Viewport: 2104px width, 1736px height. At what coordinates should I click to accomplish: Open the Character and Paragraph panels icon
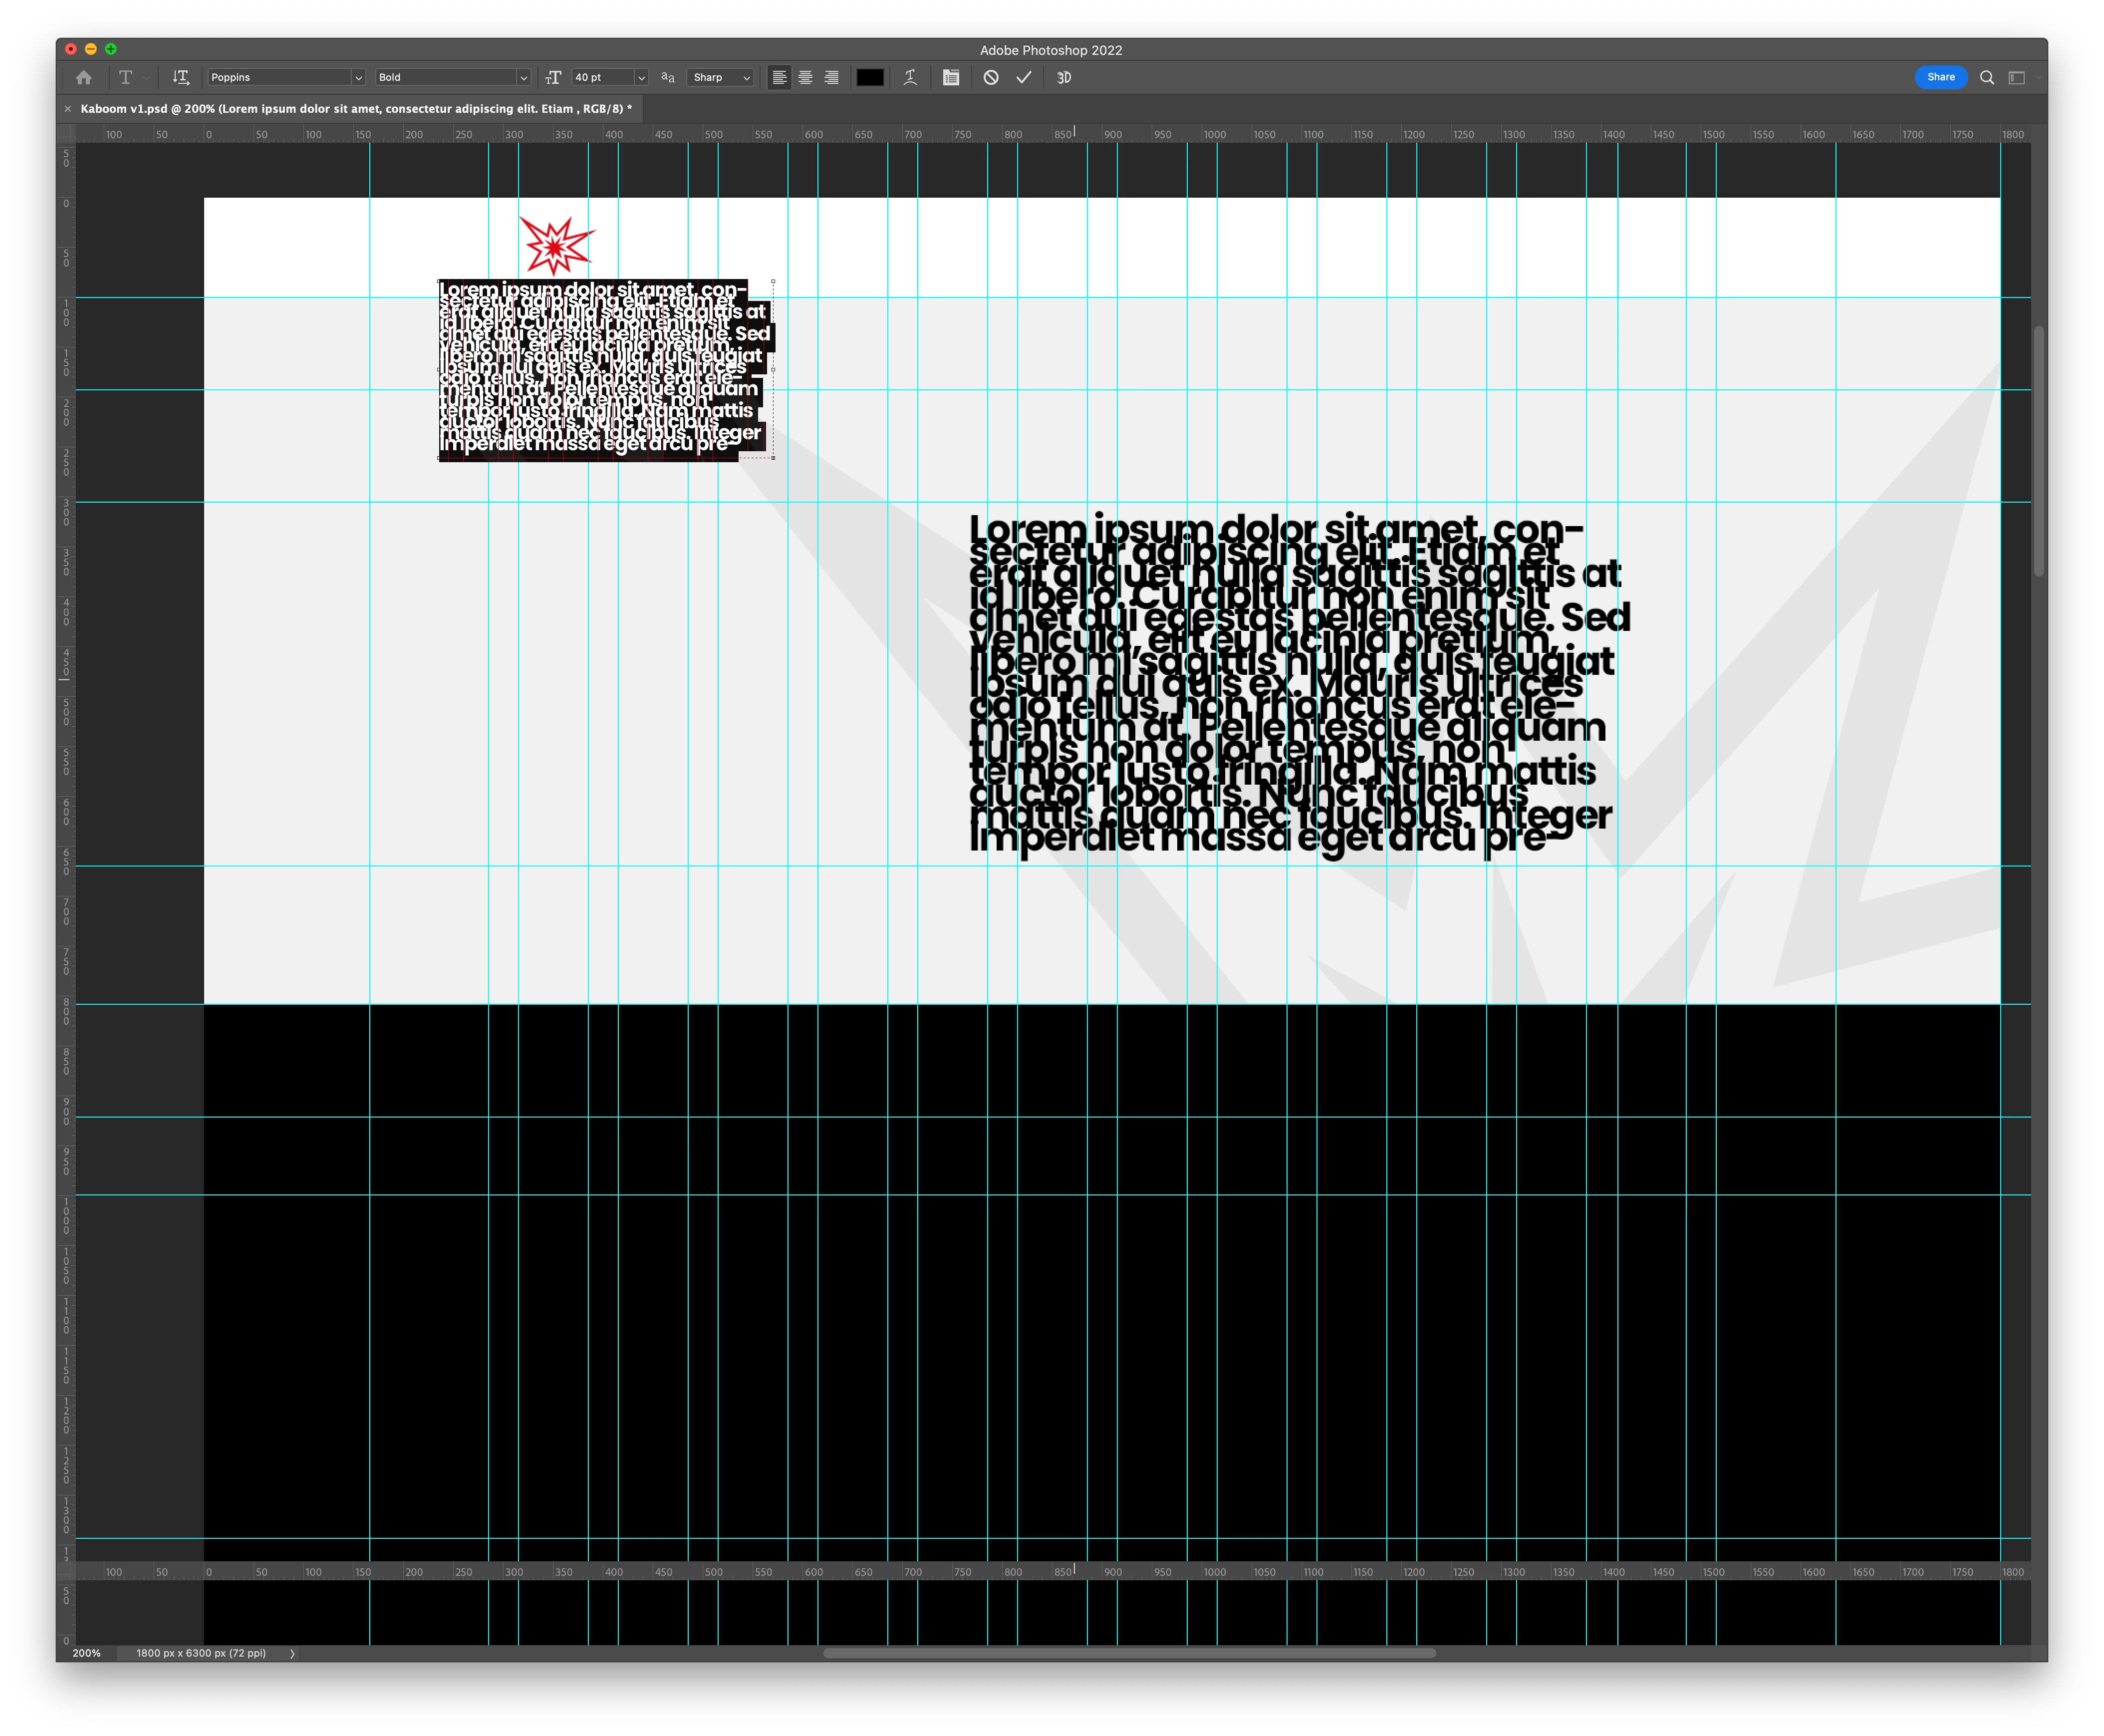tap(951, 77)
